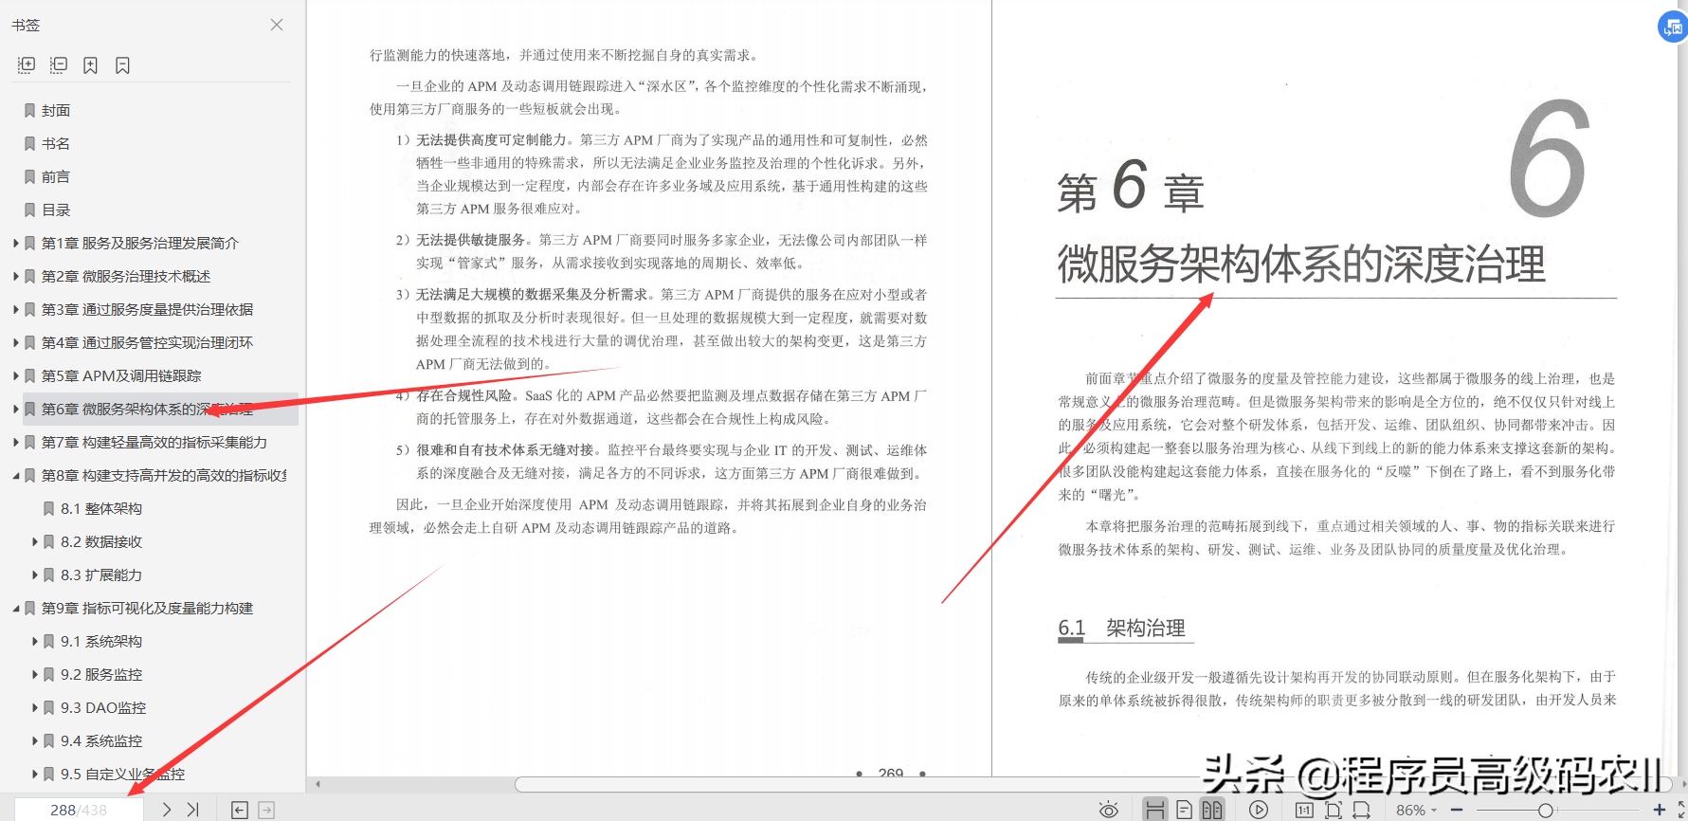Select bookmark 第2章 微服务治理技术概述
Image resolution: width=1688 pixels, height=821 pixels.
pyautogui.click(x=126, y=276)
